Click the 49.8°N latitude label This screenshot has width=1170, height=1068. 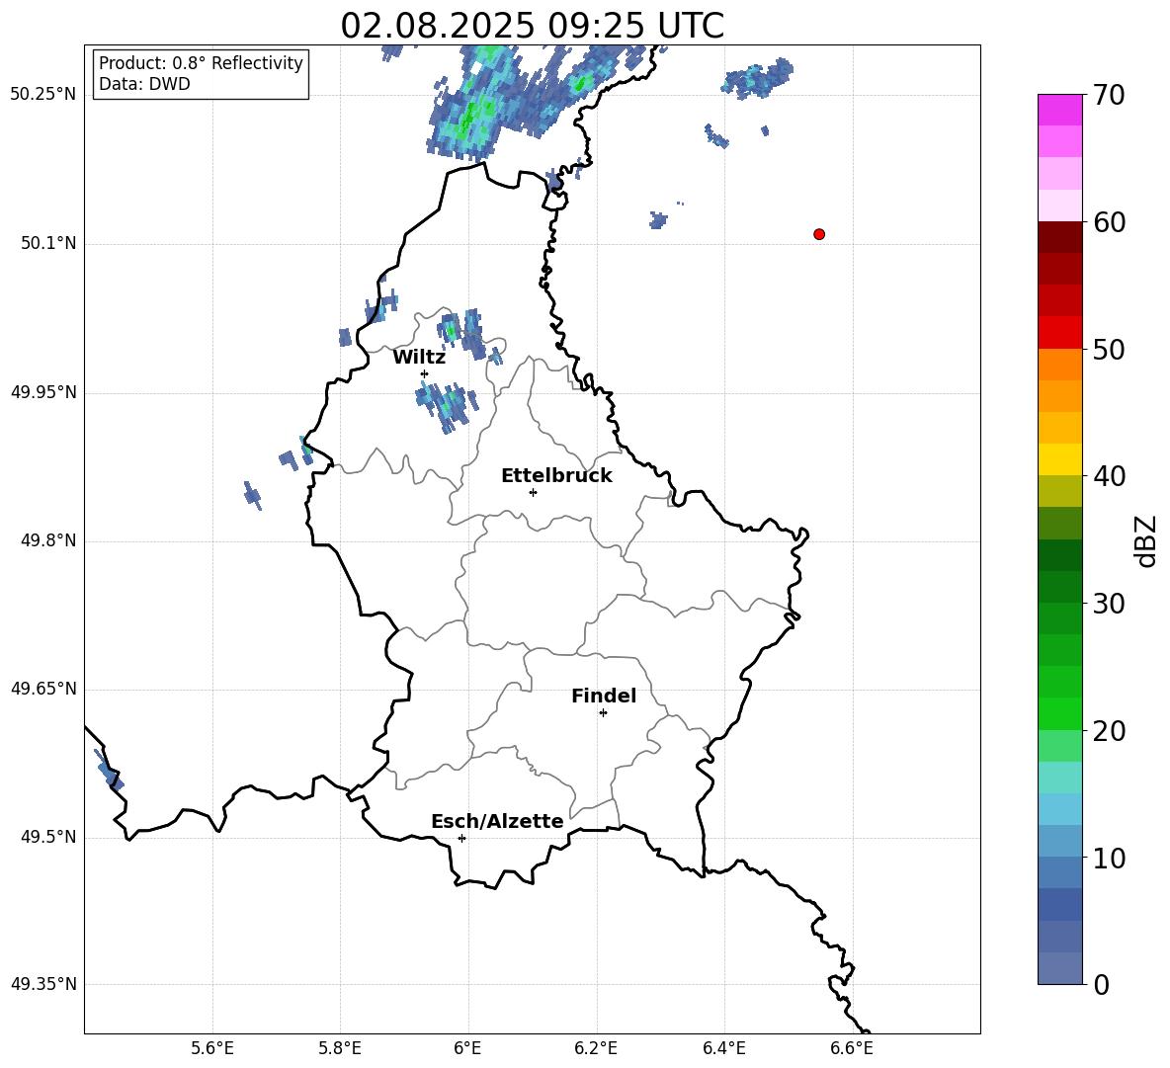pos(48,540)
